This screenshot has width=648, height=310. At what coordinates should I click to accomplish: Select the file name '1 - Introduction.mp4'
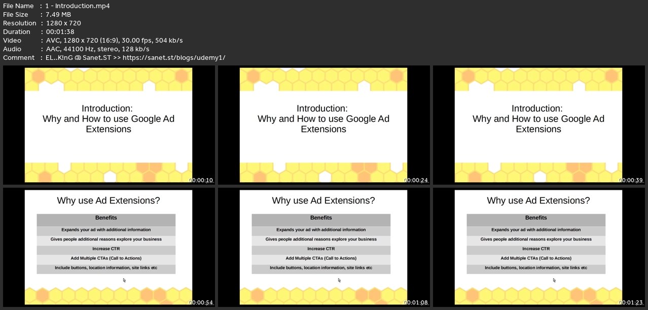pos(78,6)
